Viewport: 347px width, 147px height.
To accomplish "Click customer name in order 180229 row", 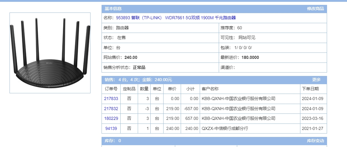I will pos(238,118).
